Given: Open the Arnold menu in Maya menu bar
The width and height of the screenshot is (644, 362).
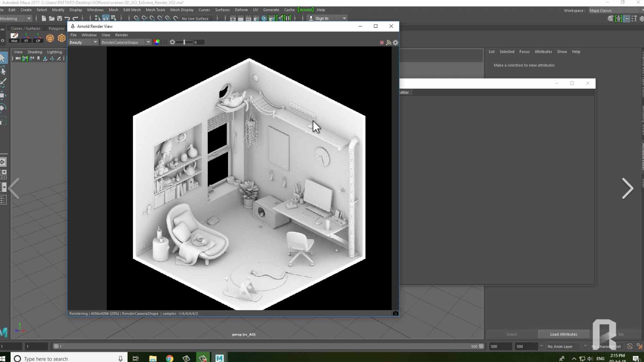Looking at the screenshot, I should click(305, 10).
